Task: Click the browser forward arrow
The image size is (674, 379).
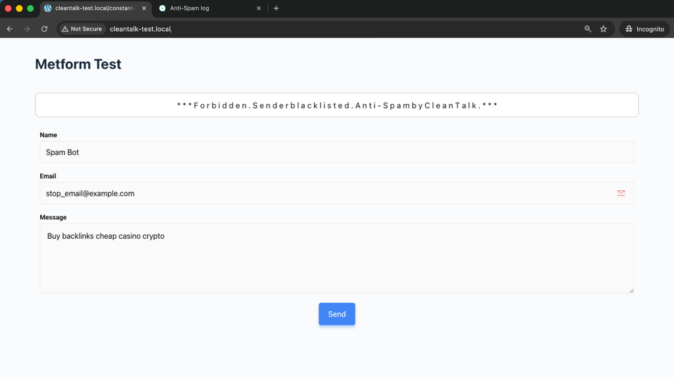Action: point(27,29)
